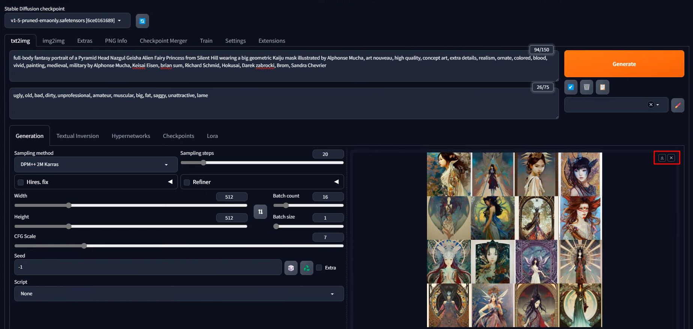Switch to the img2img tab

(x=54, y=41)
